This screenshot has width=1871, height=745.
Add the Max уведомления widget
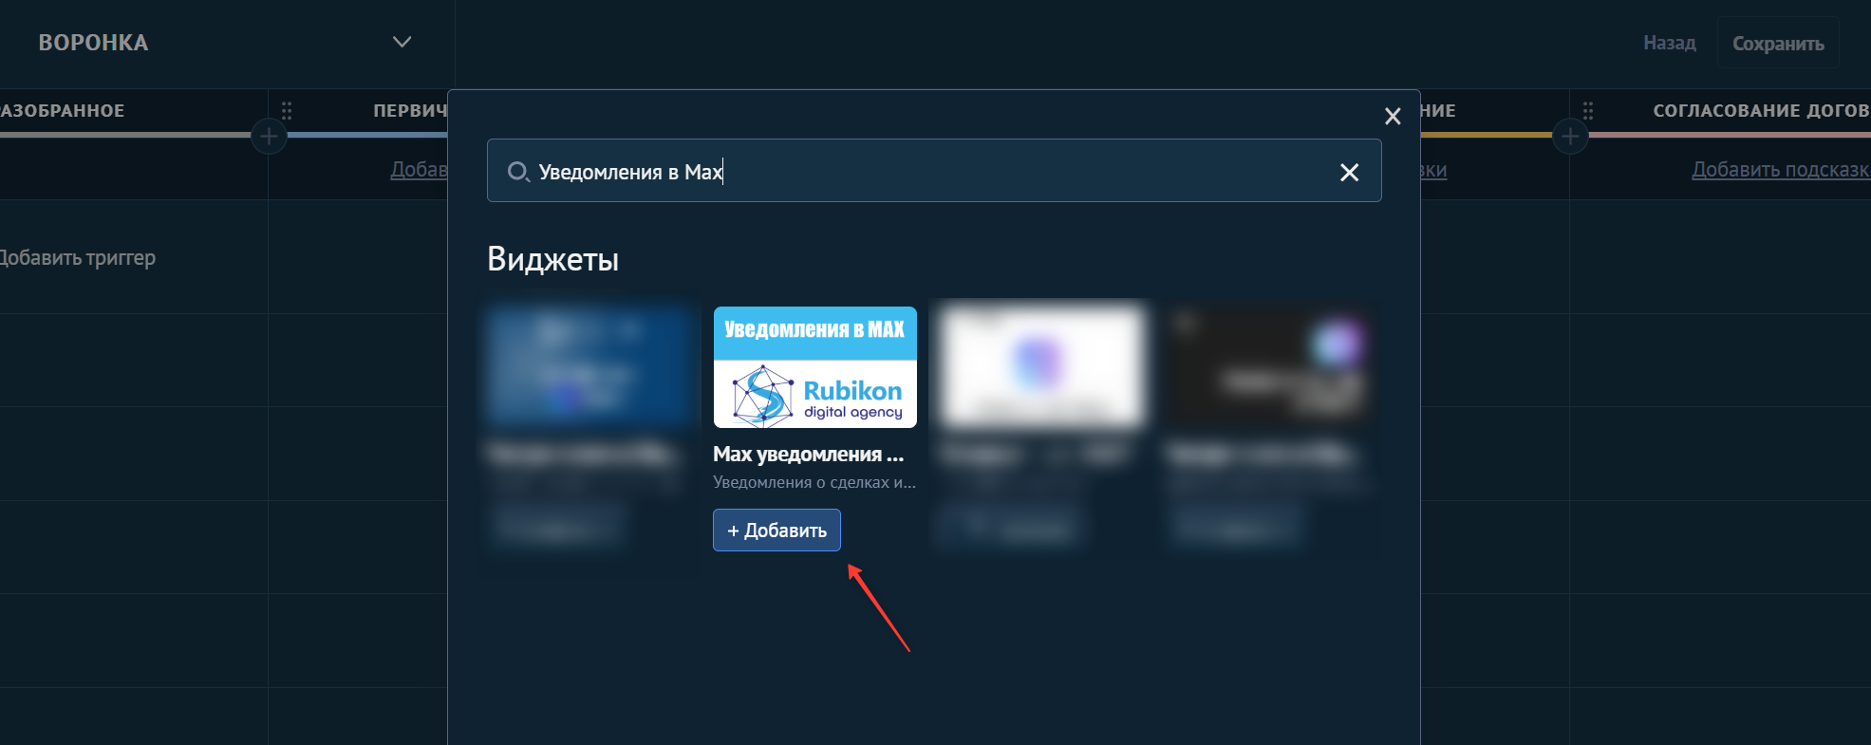tap(776, 530)
